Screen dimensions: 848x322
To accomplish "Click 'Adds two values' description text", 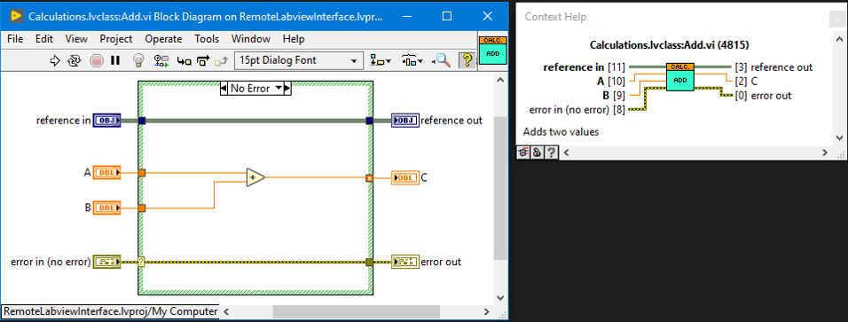I will click(561, 131).
